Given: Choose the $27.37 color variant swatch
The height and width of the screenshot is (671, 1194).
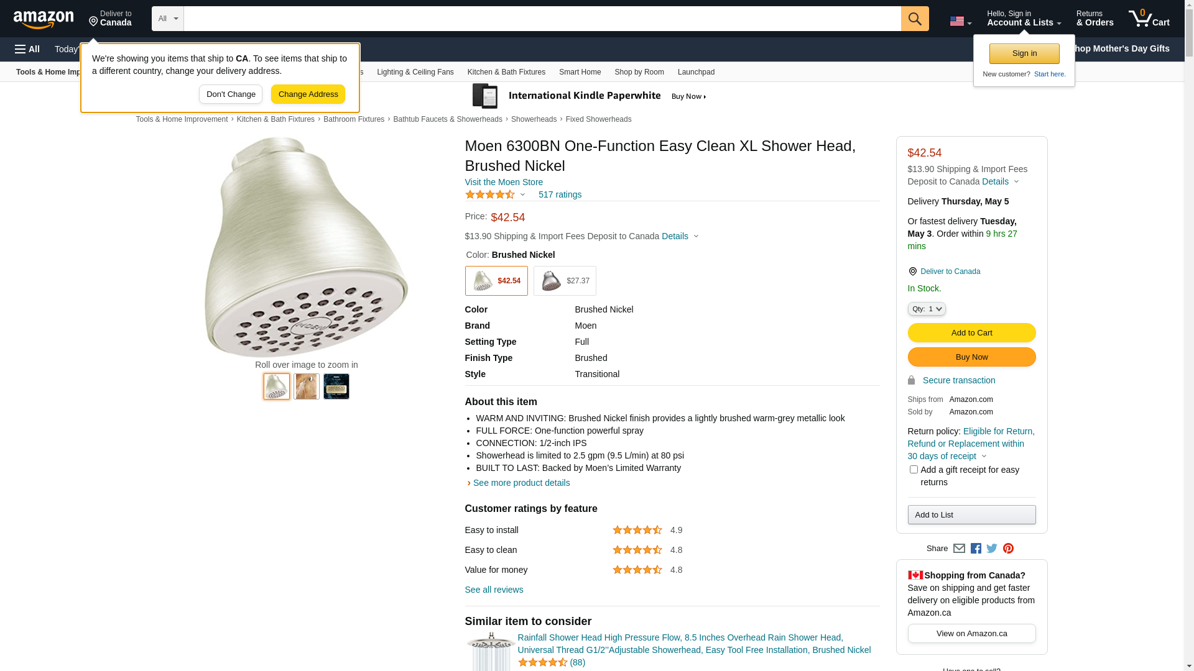Looking at the screenshot, I should coord(565,281).
